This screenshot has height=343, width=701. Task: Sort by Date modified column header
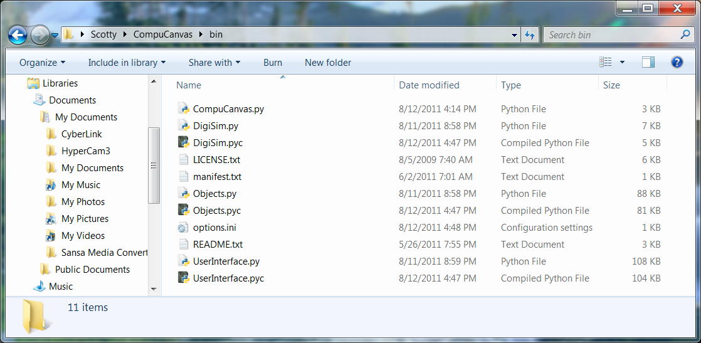[x=429, y=85]
